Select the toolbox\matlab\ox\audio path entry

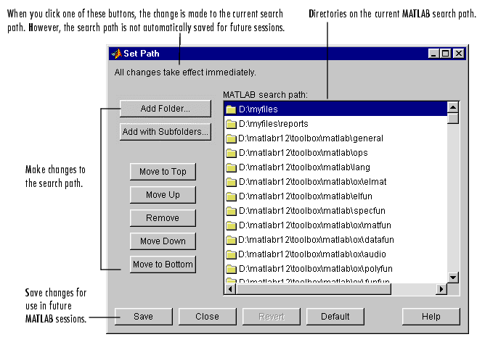point(335,254)
